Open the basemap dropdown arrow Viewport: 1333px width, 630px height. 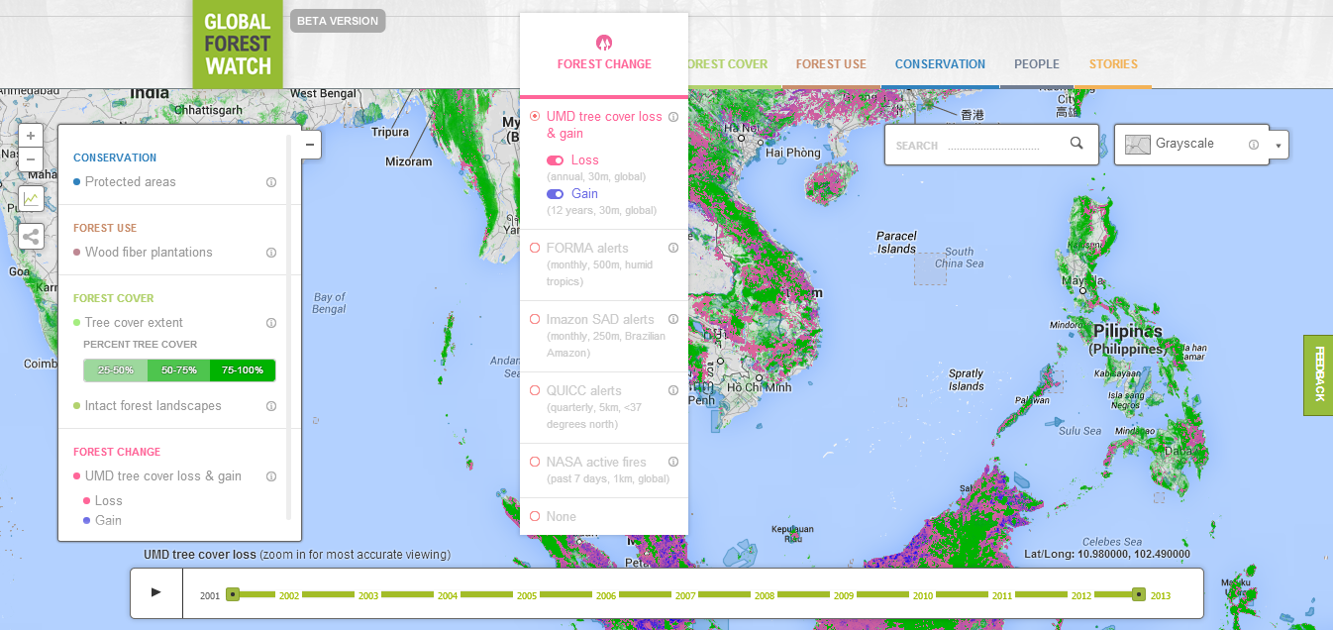(1279, 146)
